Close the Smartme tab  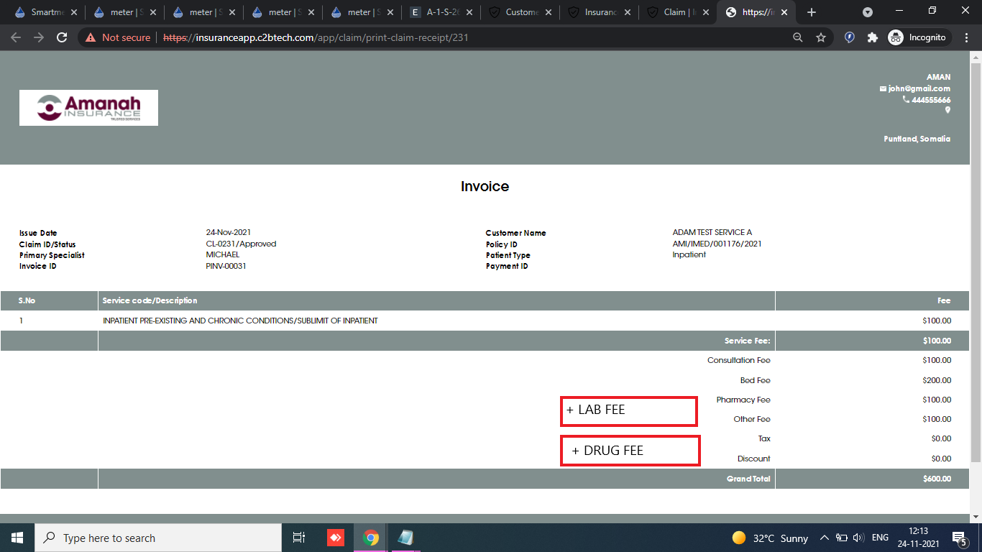point(74,12)
